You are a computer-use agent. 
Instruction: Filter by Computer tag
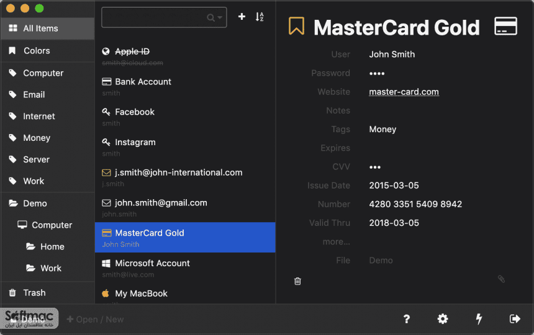tap(48, 73)
